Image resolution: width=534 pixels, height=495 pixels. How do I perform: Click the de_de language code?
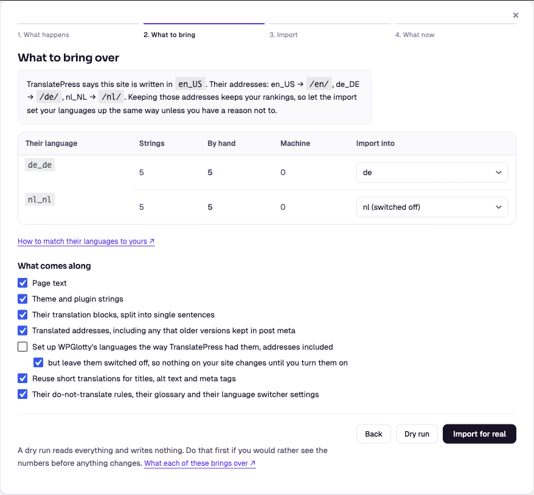(40, 165)
